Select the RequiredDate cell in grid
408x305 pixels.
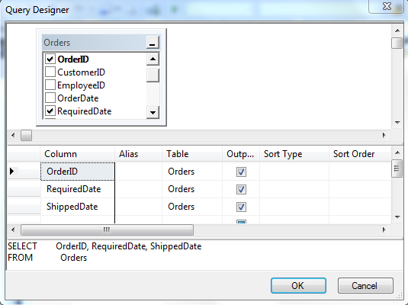(77, 189)
